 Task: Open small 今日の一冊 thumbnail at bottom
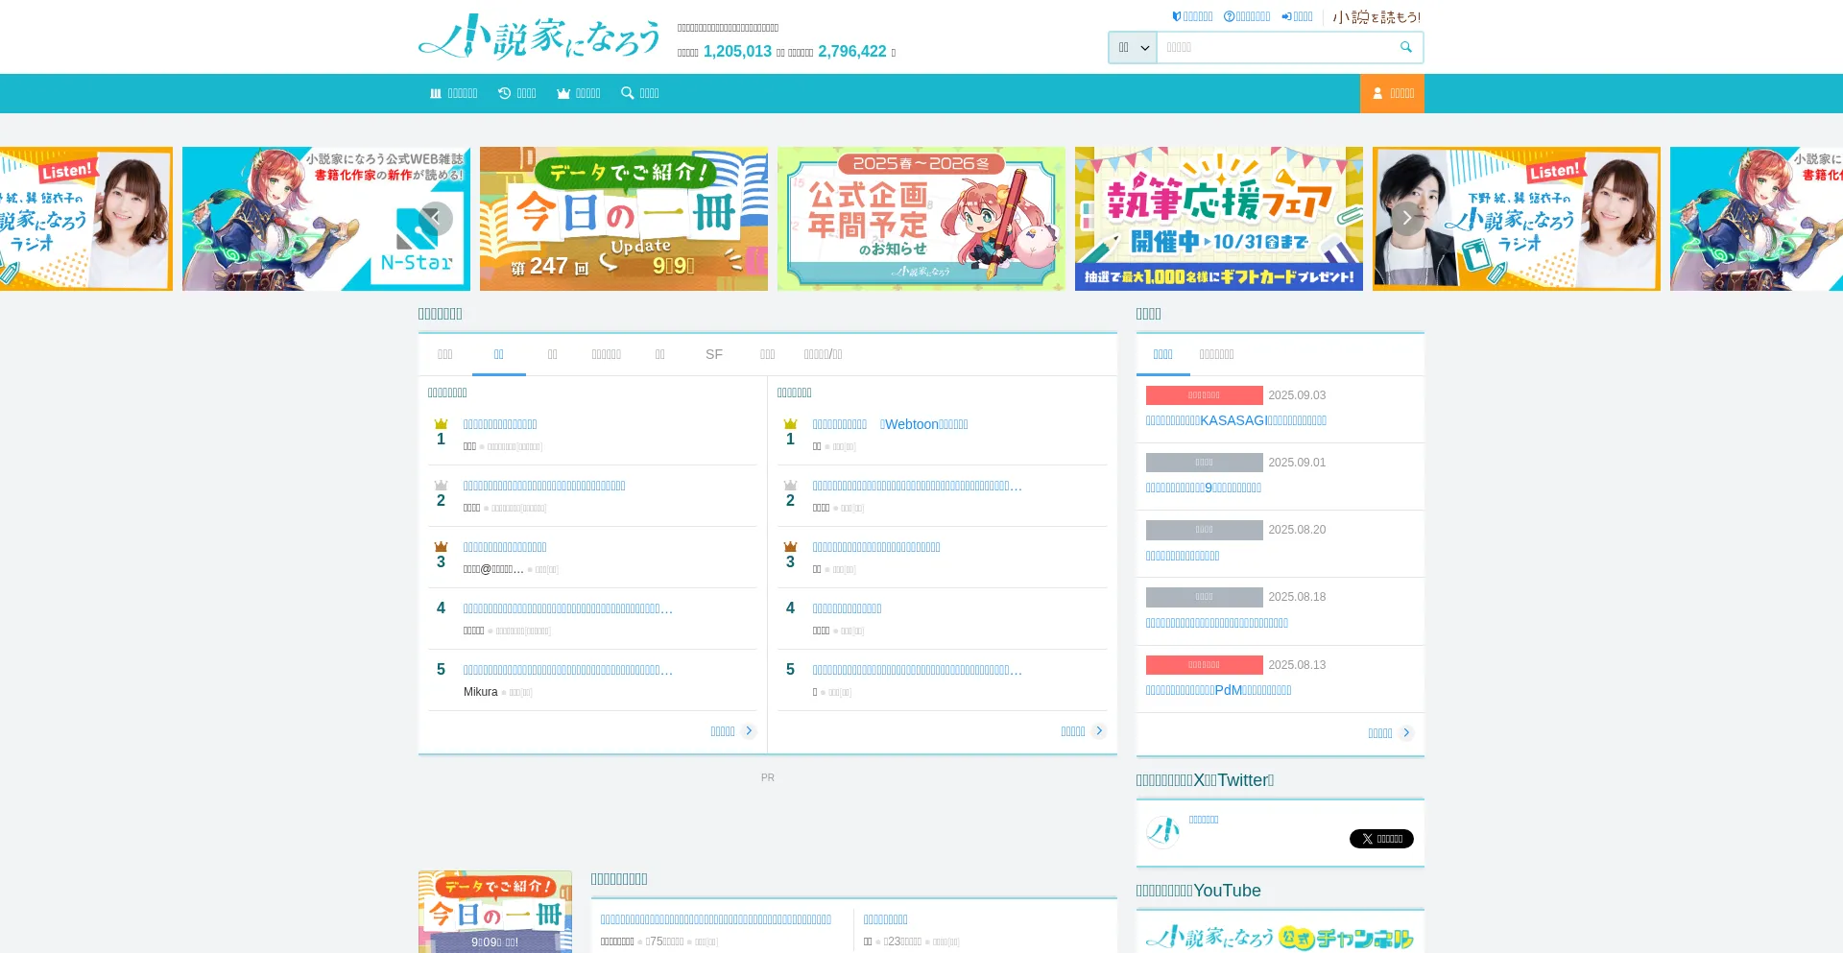point(495,912)
